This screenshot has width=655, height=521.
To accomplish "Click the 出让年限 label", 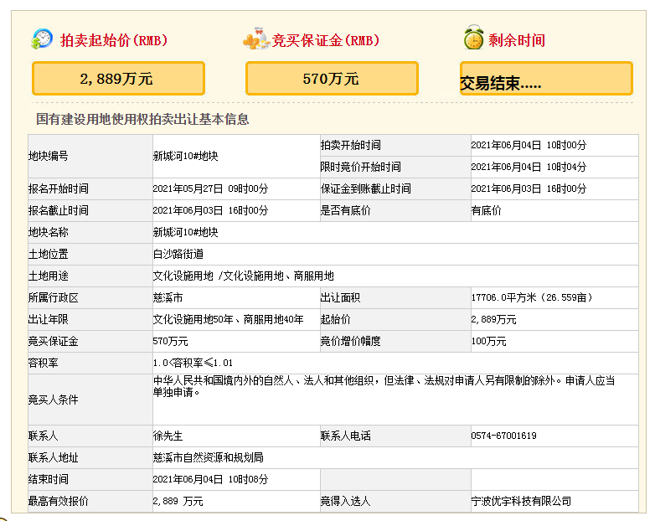I will pos(49,319).
